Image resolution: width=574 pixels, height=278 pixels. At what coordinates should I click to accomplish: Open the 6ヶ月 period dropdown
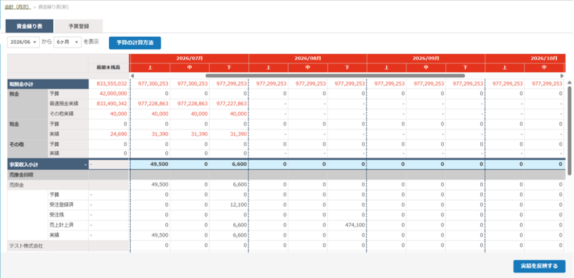coord(67,42)
